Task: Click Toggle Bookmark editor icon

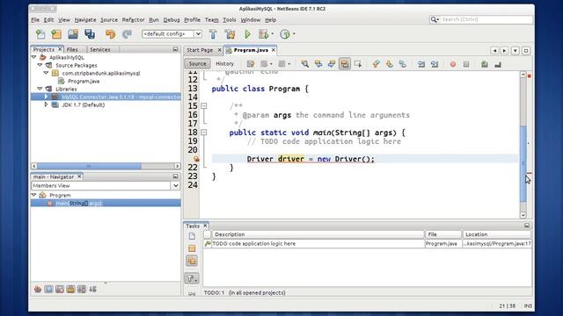Action: click(x=403, y=64)
